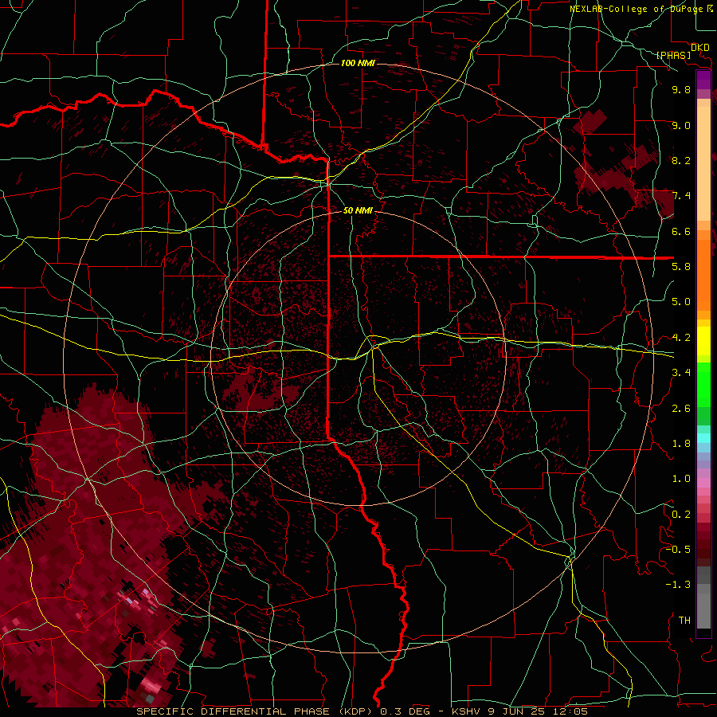
Task: Click the 100 NMI range ring label
Action: [x=358, y=63]
